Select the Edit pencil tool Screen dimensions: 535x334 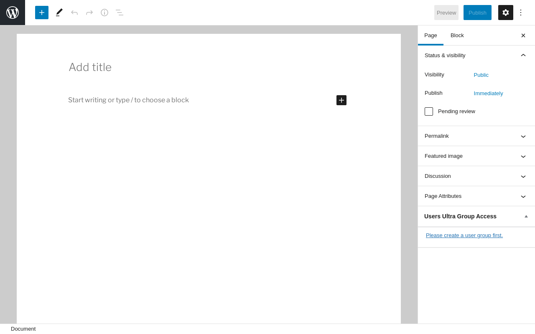coord(59,13)
